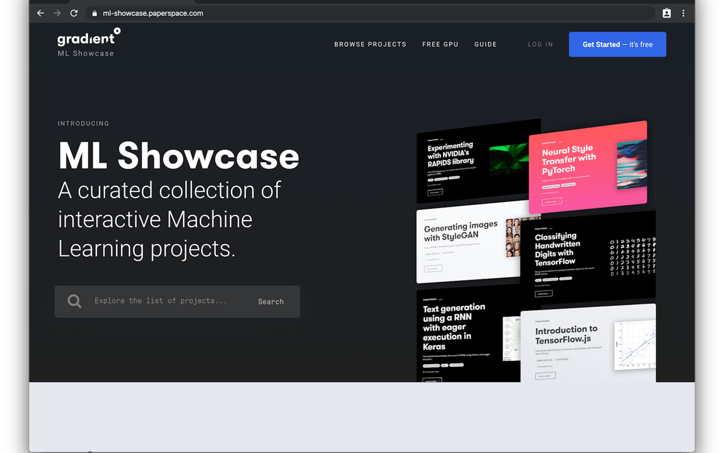Click the search magnifying glass icon

coord(74,301)
